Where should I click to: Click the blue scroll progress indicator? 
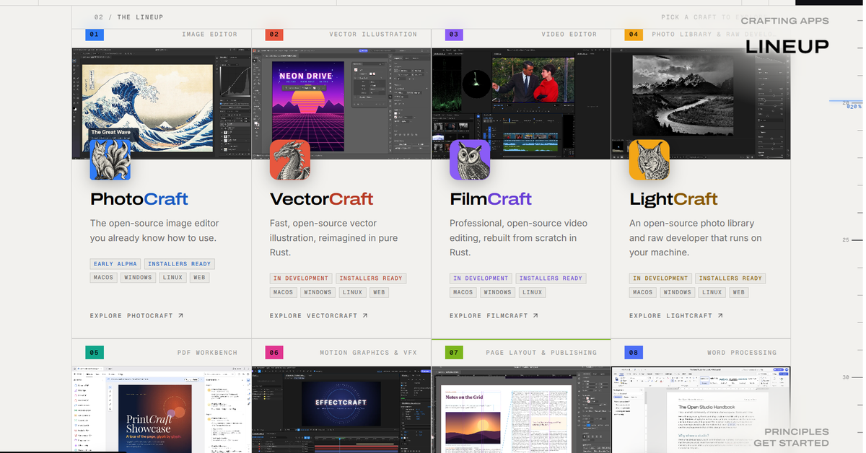(847, 104)
